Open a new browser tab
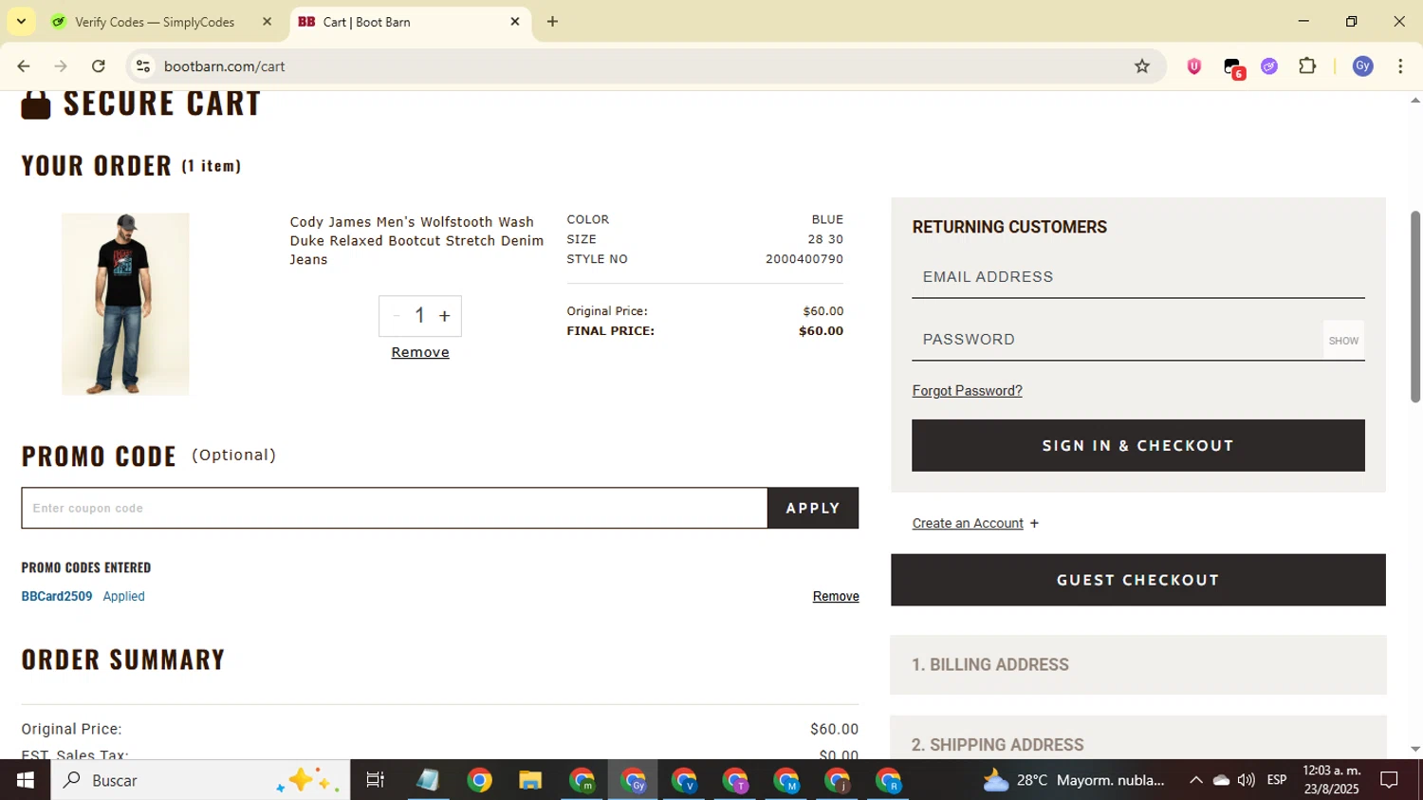The height and width of the screenshot is (800, 1423). (x=552, y=22)
